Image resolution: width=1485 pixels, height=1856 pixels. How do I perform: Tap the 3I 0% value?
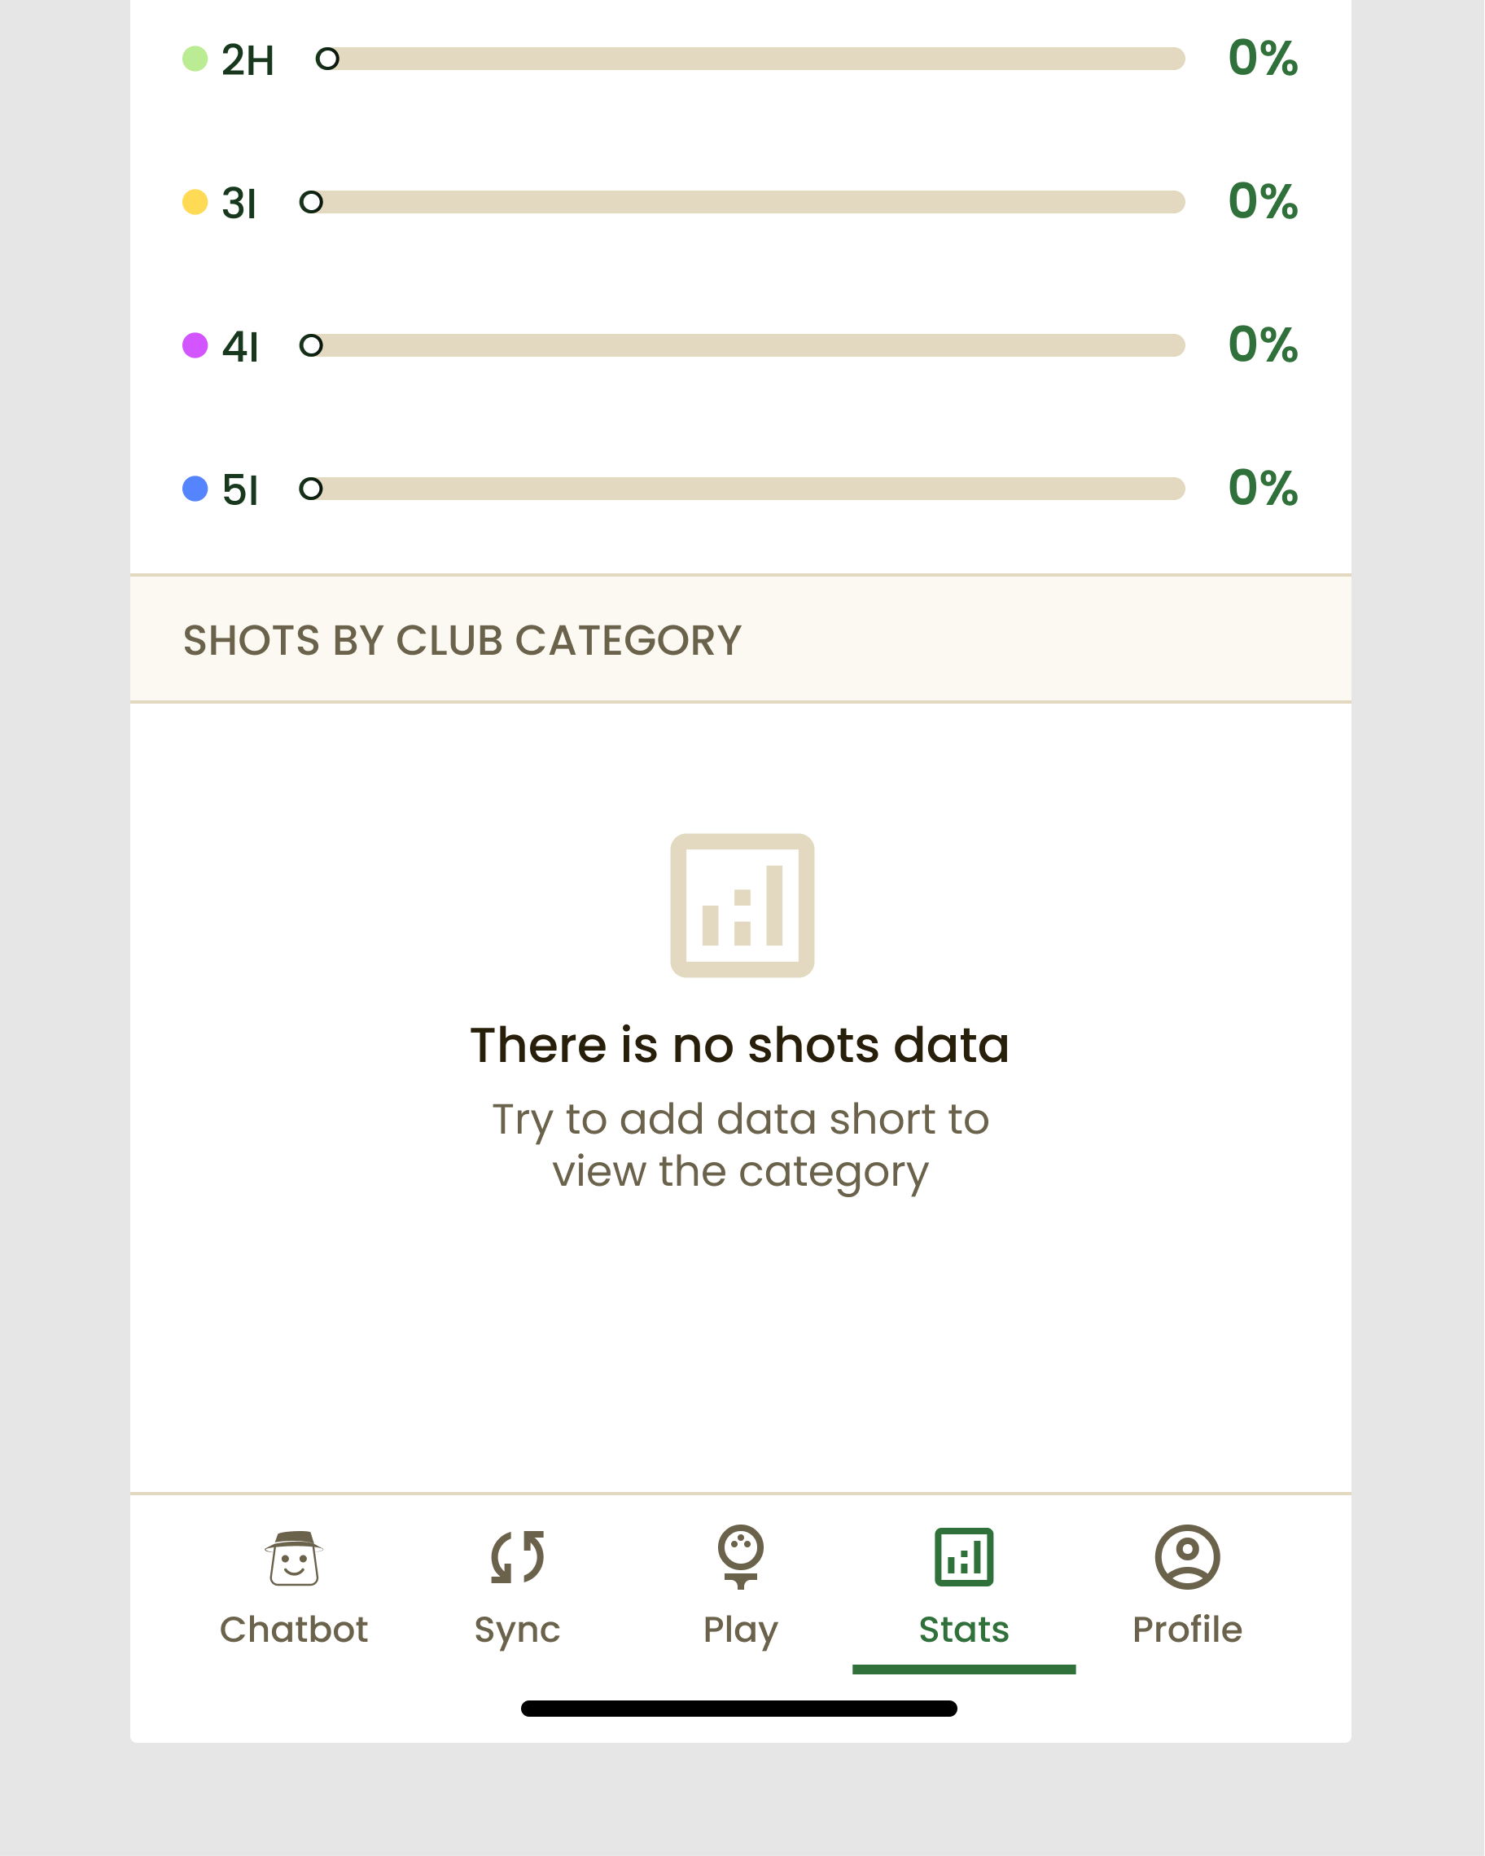(1262, 202)
